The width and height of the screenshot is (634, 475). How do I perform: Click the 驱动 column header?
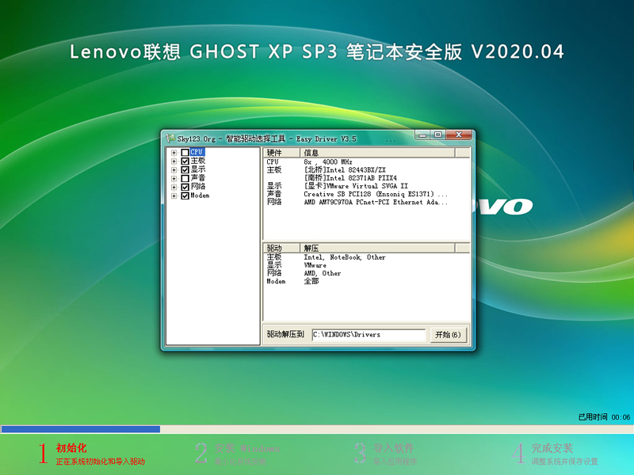point(281,248)
